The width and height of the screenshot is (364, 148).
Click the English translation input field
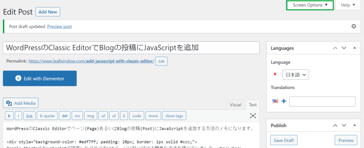pyautogui.click(x=322, y=102)
